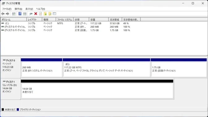Maximize the Disk Management window

tap(193, 3)
